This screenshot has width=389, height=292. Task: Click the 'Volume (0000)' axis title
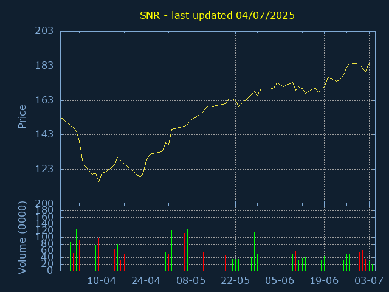coord(22,238)
